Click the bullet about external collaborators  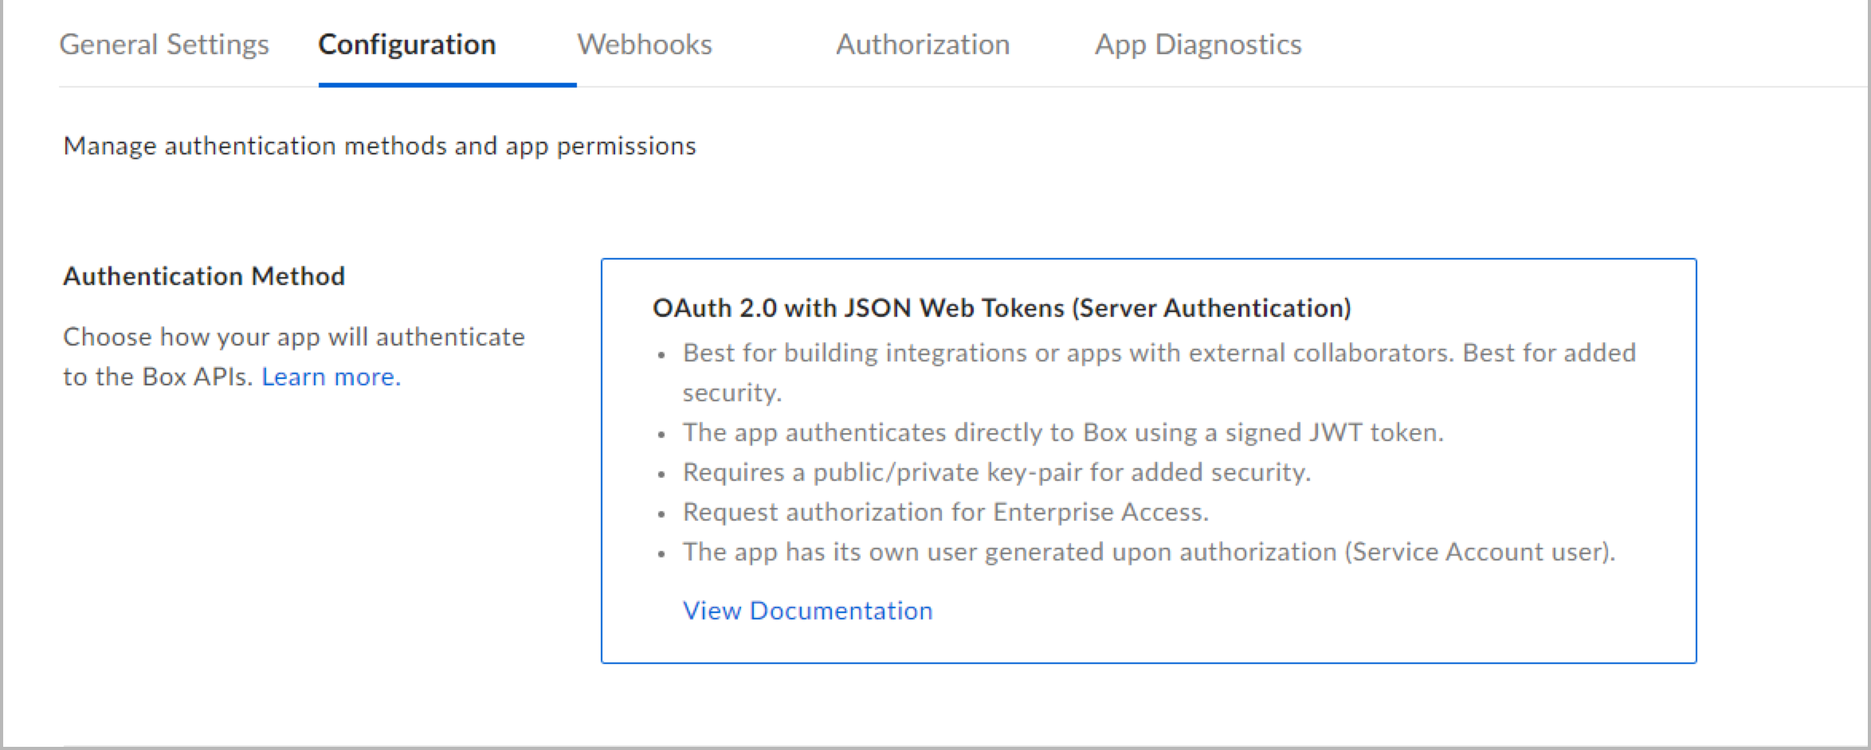1159,353
